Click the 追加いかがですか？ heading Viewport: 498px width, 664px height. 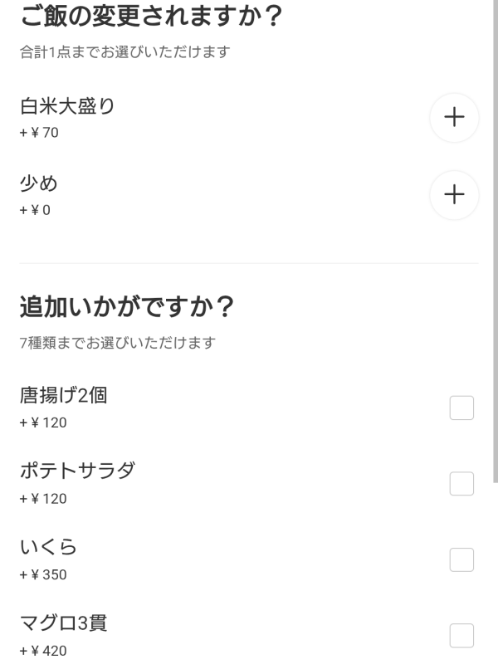click(x=126, y=307)
